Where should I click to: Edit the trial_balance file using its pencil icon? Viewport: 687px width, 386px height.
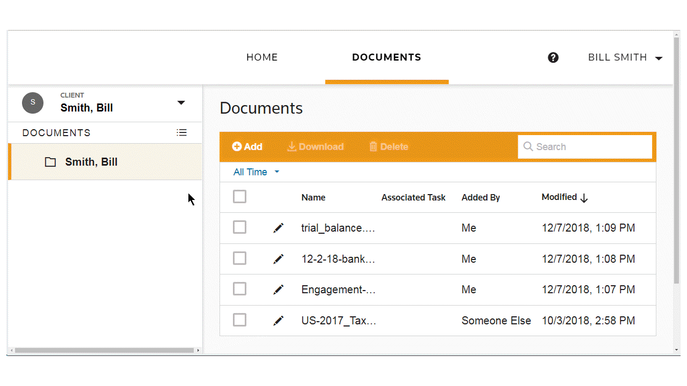279,227
